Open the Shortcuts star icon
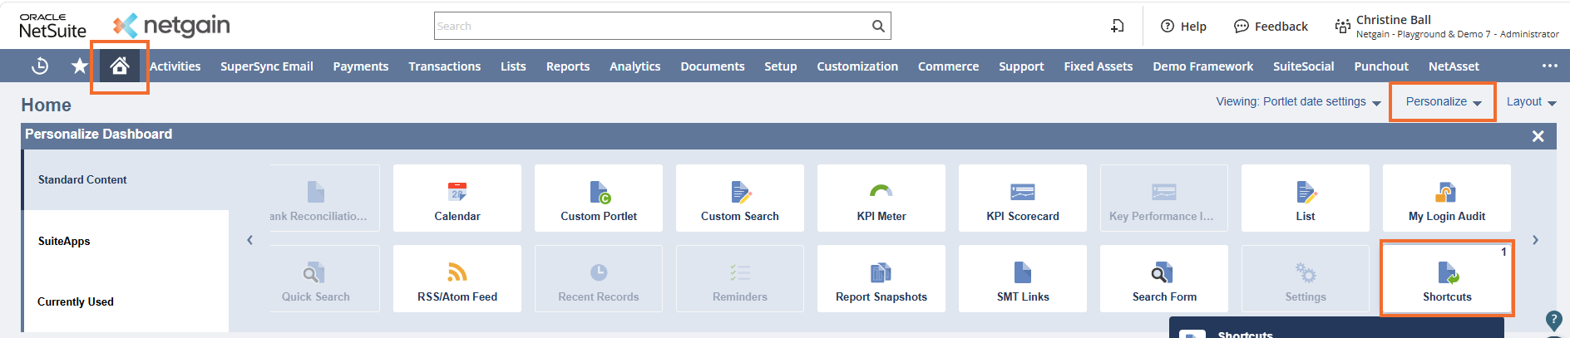1570x338 pixels. pos(79,66)
